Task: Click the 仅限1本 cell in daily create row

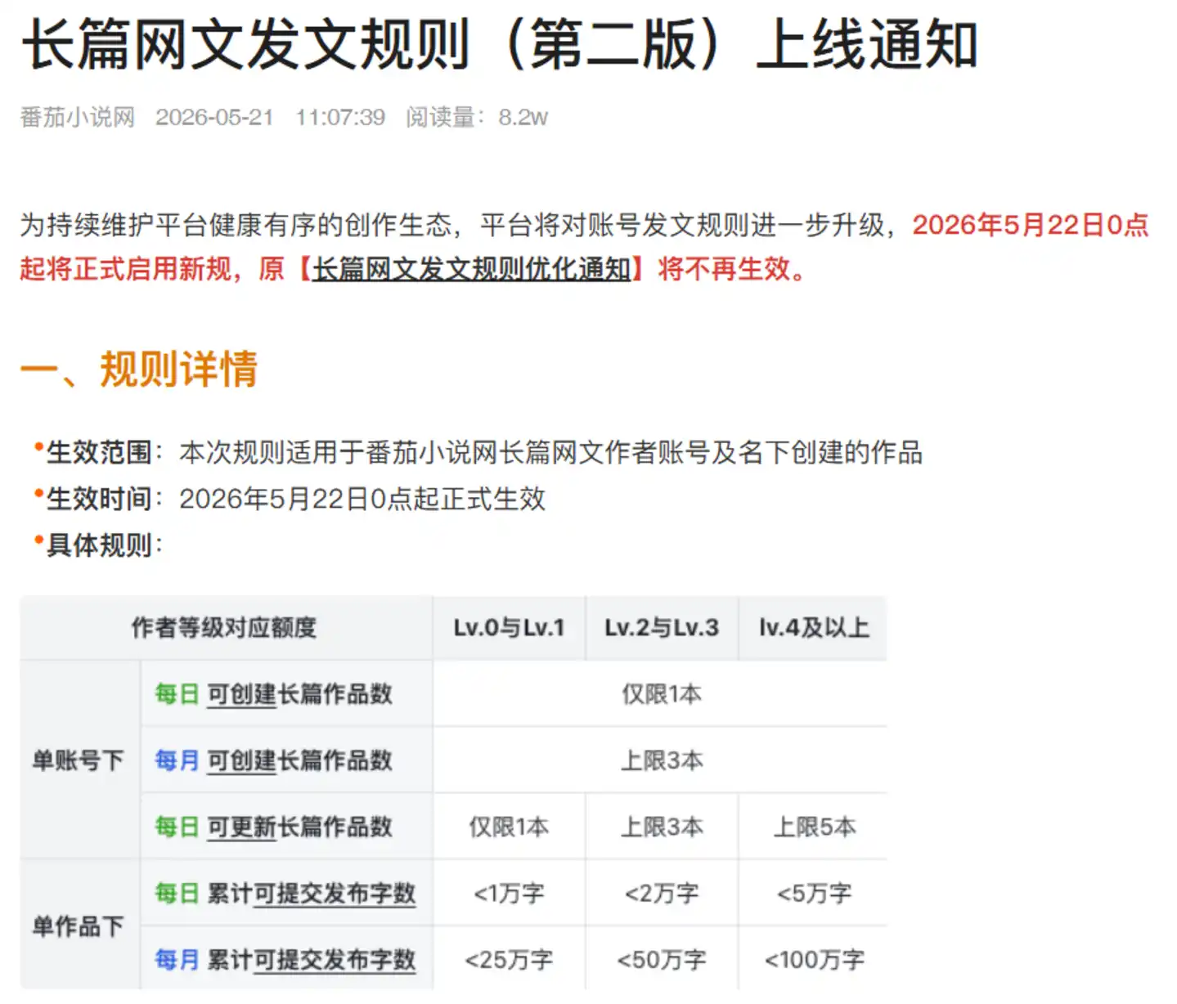Action: coord(661,694)
